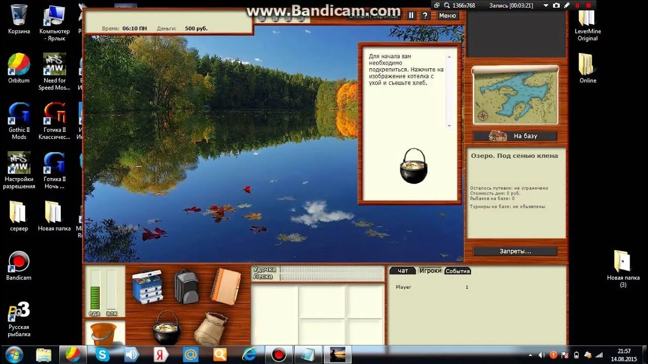The width and height of the screenshot is (648, 364).
Task: Open Gothic II Mods shortcut
Action: coord(19,121)
